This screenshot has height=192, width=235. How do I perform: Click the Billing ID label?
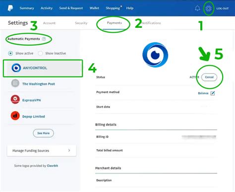(103, 137)
